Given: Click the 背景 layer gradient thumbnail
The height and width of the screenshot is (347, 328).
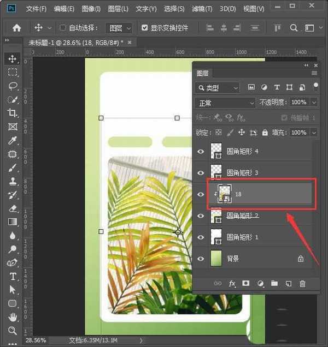Looking at the screenshot, I should tap(218, 259).
